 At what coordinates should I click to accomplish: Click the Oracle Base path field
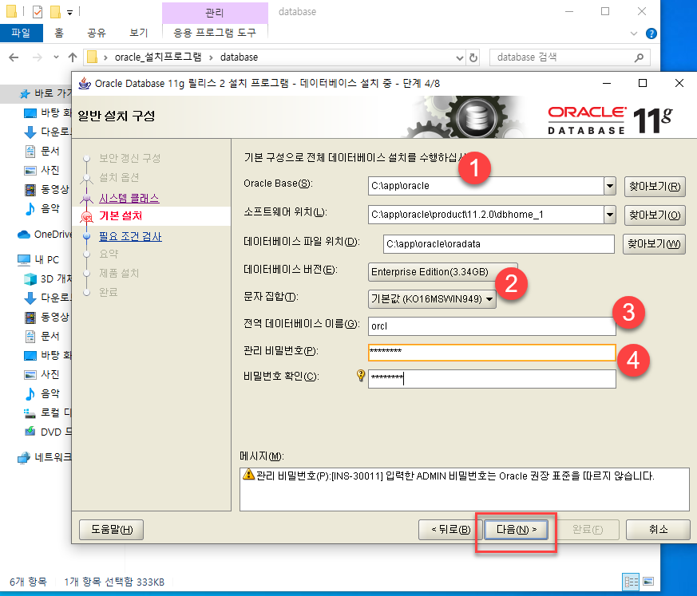click(486, 186)
